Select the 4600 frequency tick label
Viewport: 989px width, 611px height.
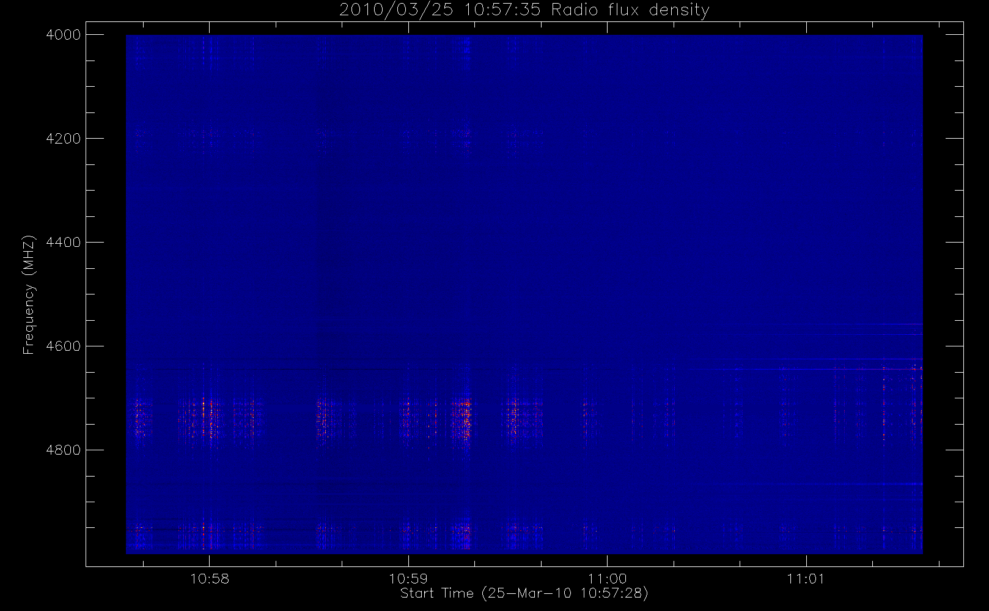pos(64,346)
